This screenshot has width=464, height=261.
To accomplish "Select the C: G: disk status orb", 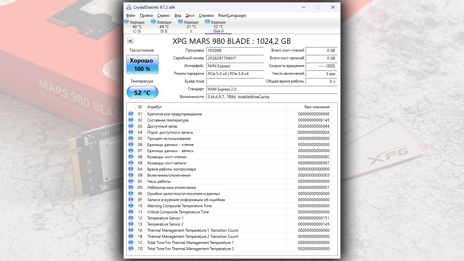I will tap(126, 22).
